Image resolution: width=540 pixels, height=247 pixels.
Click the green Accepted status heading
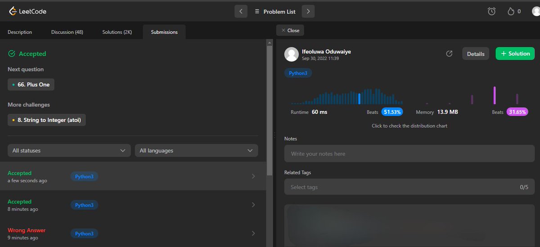click(27, 54)
